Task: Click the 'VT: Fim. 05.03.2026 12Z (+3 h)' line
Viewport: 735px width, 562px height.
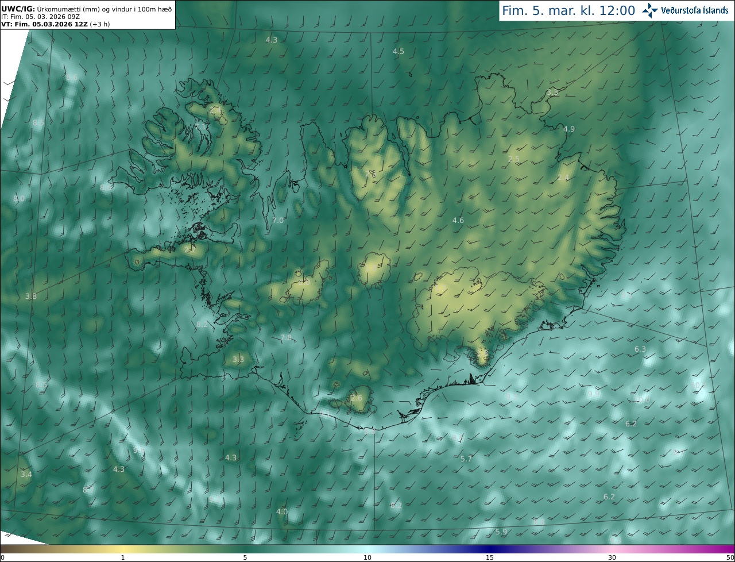Action: point(56,24)
